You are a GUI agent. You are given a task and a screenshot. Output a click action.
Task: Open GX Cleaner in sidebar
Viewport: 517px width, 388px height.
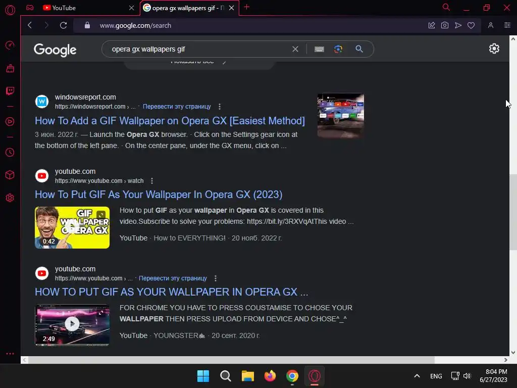tap(10, 68)
